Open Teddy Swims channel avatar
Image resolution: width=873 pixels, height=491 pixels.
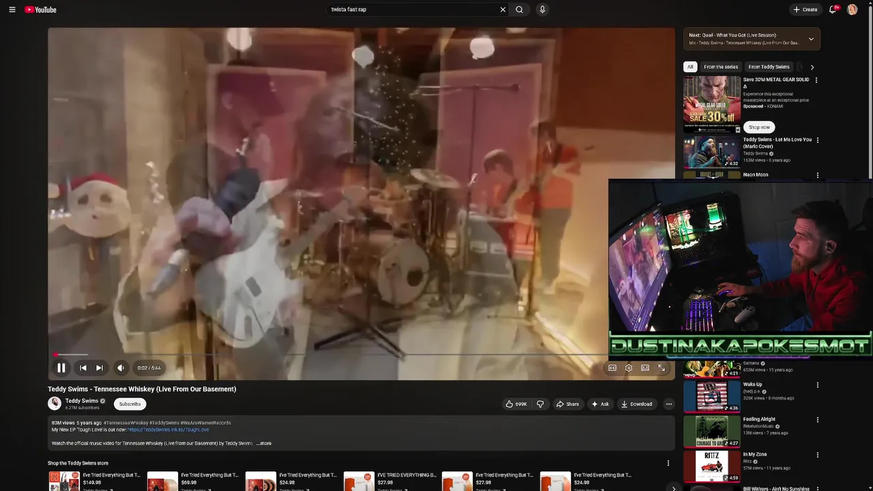55,403
